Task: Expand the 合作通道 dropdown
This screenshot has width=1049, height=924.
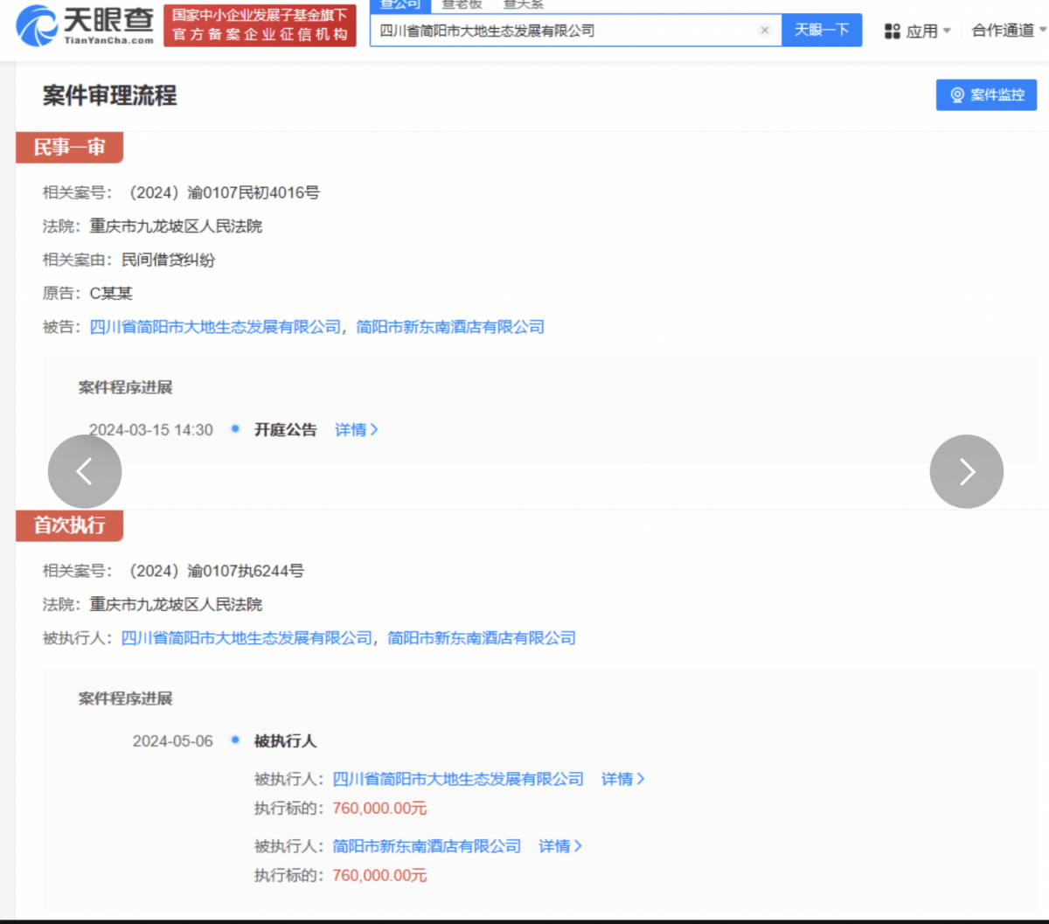Action: (x=1008, y=31)
